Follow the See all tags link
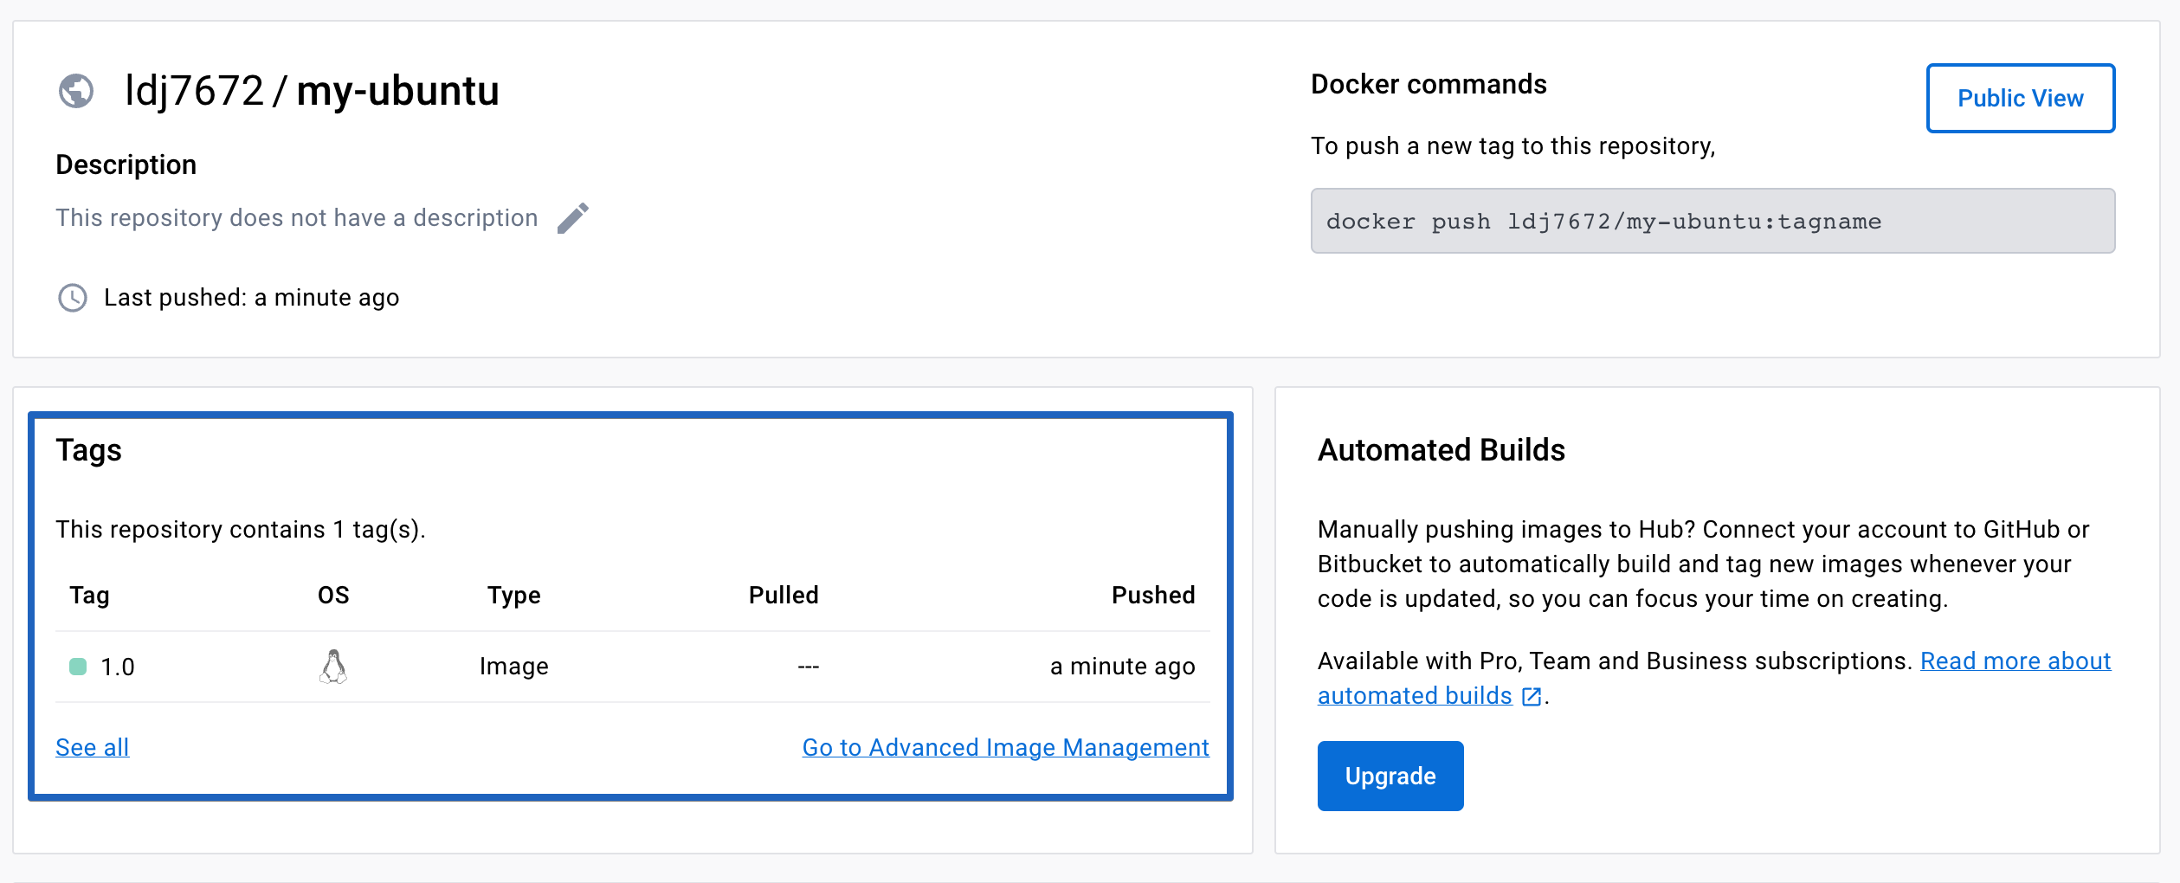Screen dimensions: 2180x883 [93, 747]
